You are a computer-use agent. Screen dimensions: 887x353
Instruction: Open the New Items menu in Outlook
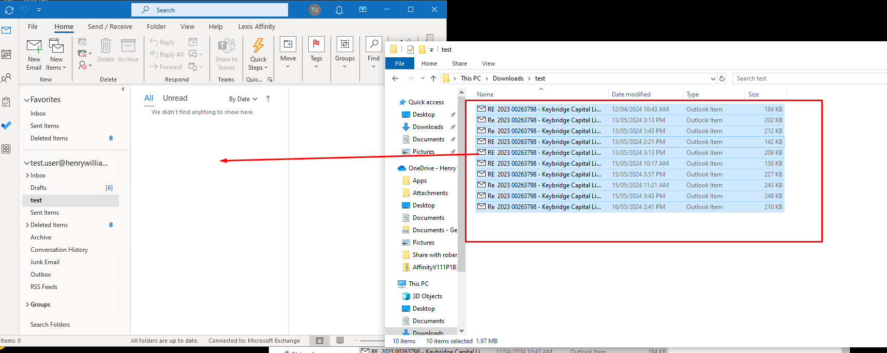pos(56,54)
